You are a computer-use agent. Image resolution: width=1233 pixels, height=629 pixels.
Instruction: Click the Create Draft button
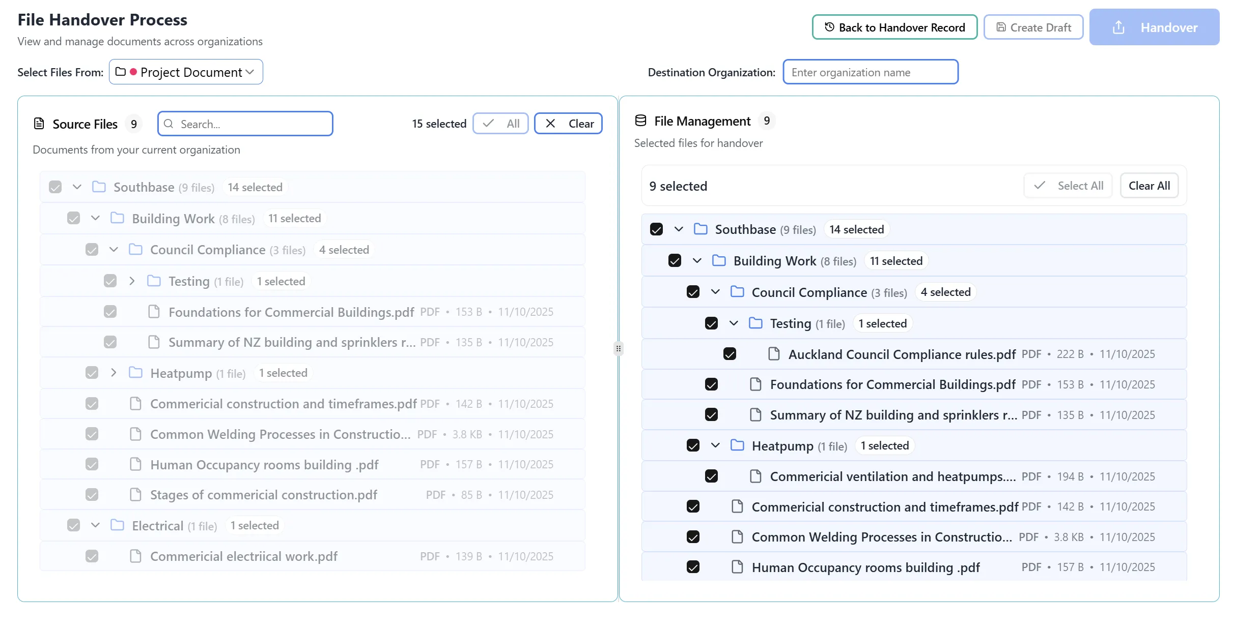click(x=1033, y=27)
